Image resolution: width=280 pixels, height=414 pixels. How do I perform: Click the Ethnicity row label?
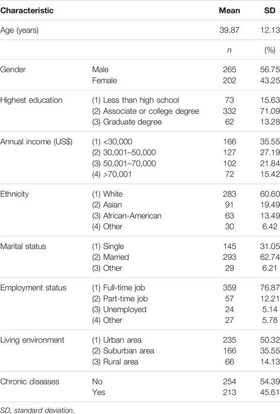click(15, 194)
